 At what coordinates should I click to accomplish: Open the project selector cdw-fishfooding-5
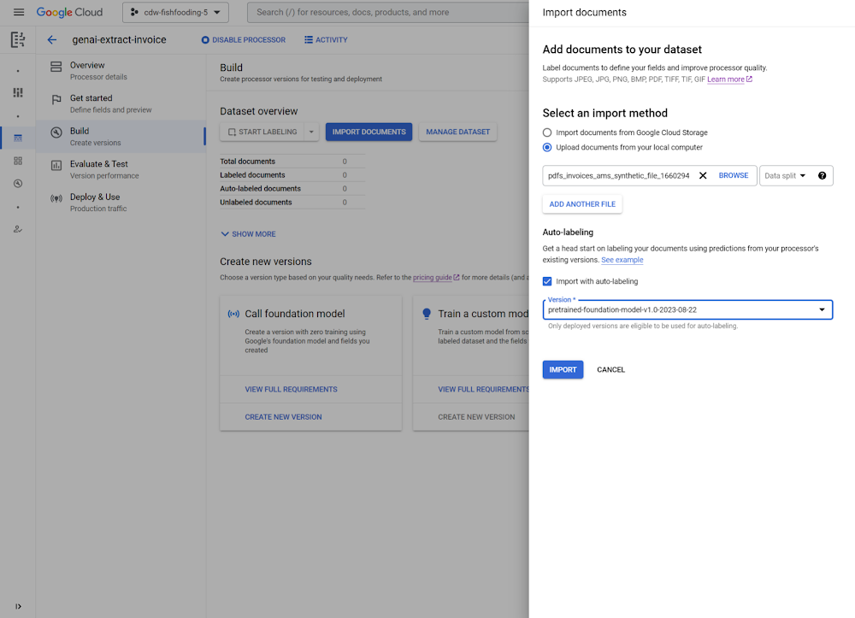pos(175,12)
